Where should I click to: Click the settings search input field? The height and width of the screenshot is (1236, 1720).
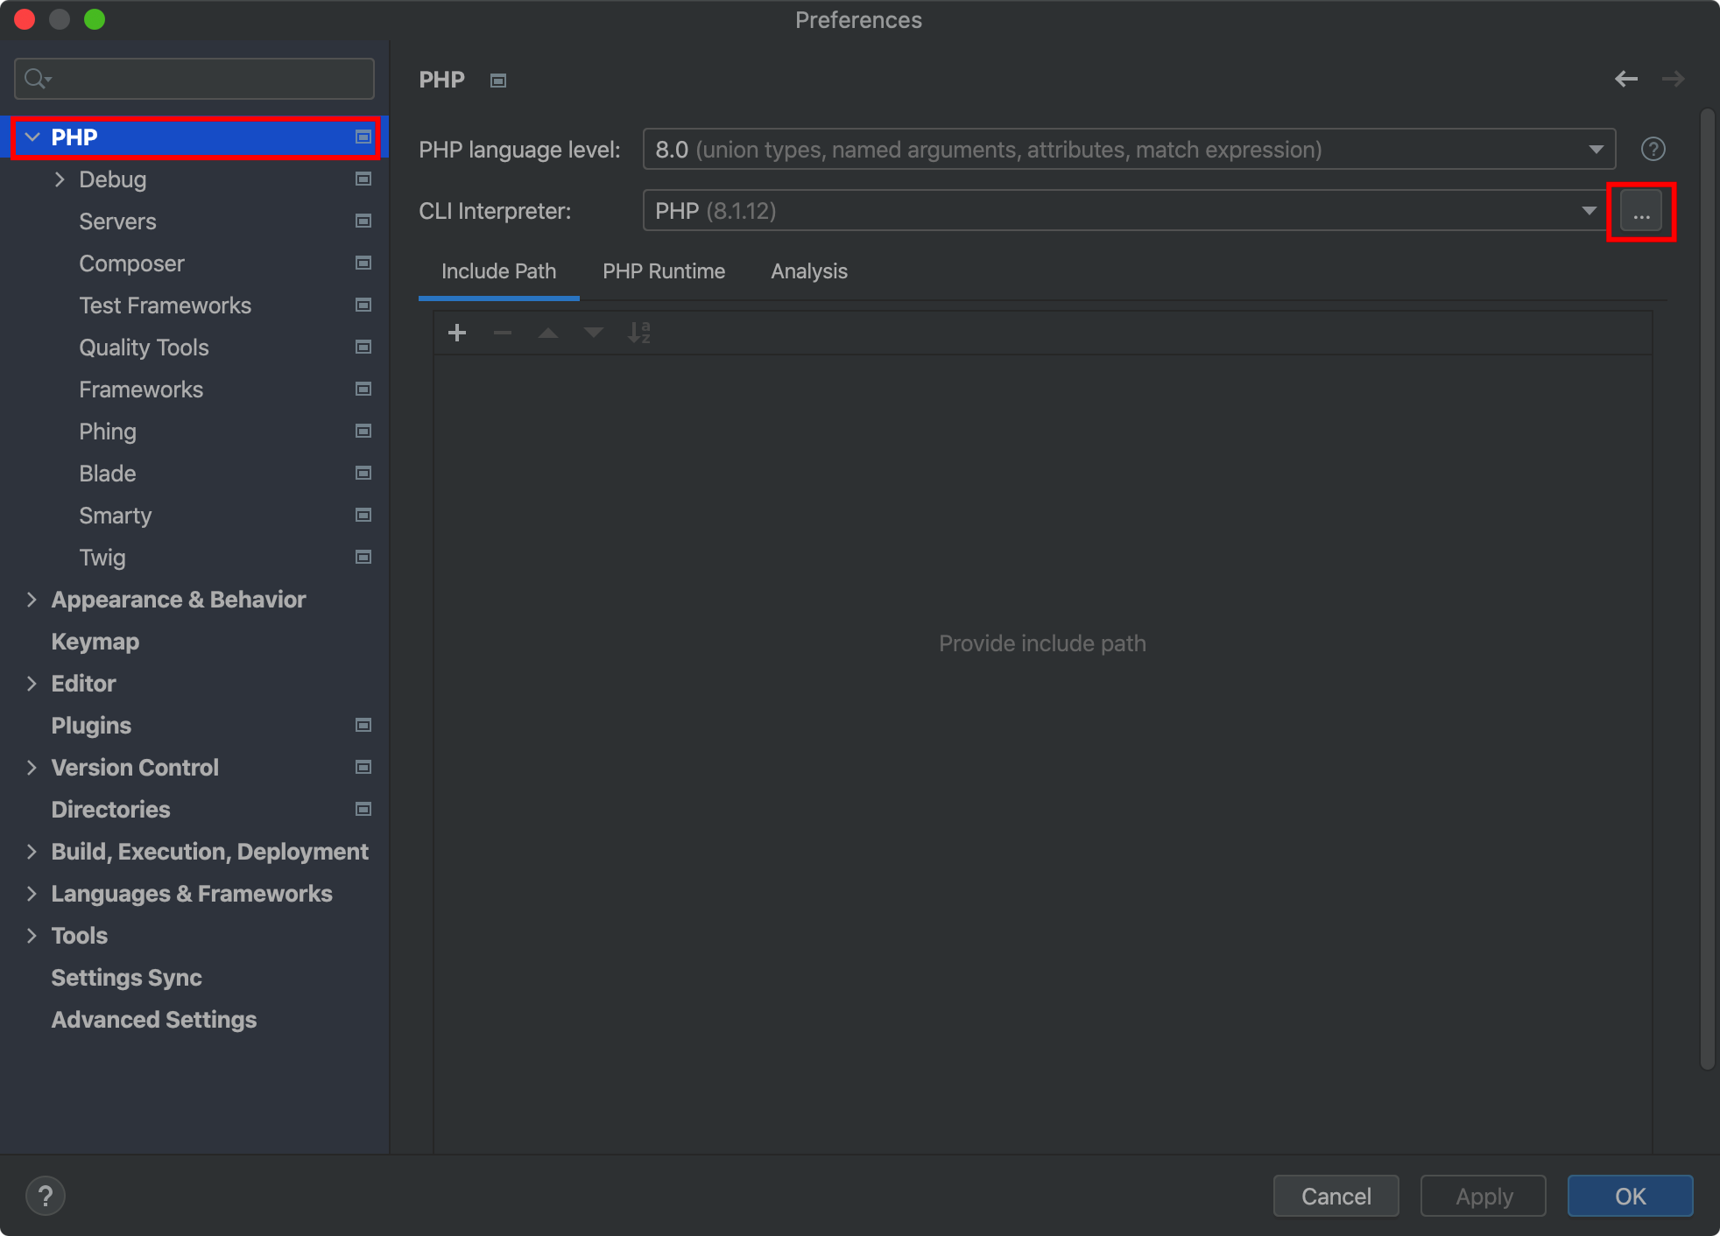coord(210,79)
